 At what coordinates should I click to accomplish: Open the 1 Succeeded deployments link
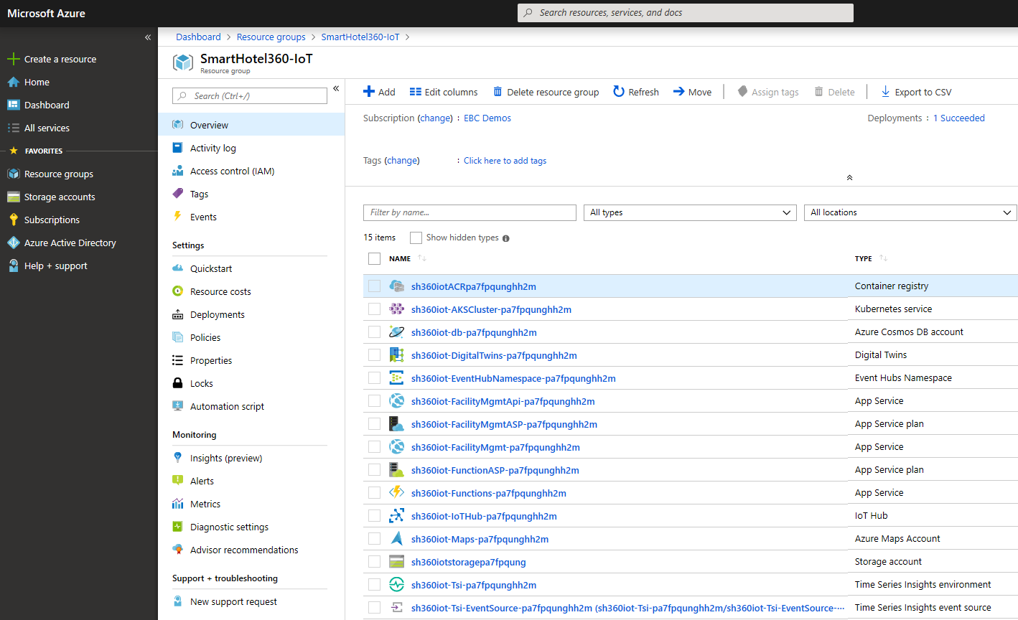coord(959,118)
